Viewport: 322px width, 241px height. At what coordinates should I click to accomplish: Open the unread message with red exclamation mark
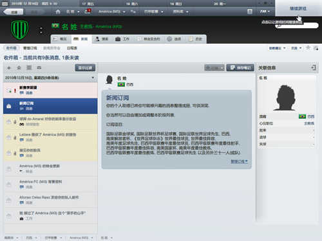50,90
